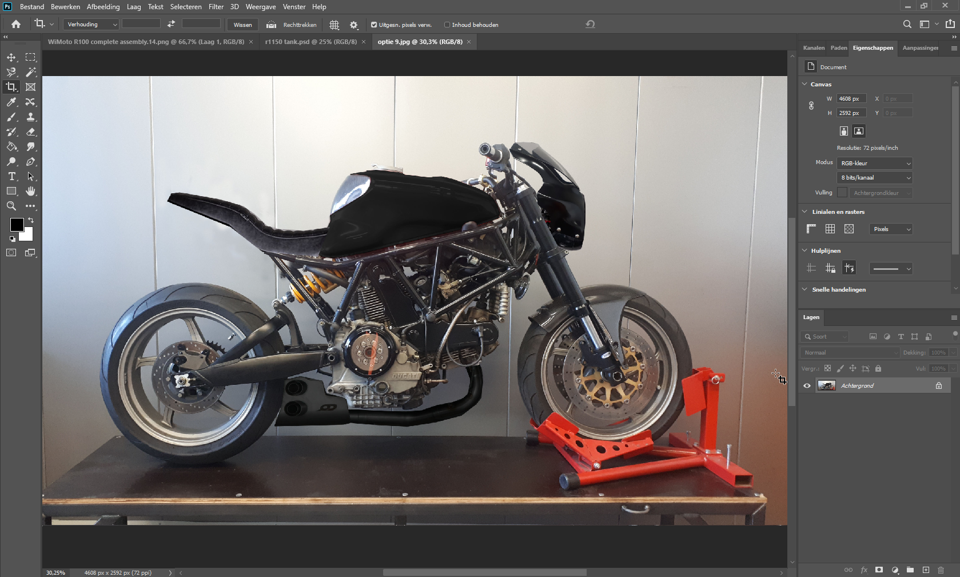Select the Path Selection tool
Image resolution: width=960 pixels, height=577 pixels.
coord(31,176)
